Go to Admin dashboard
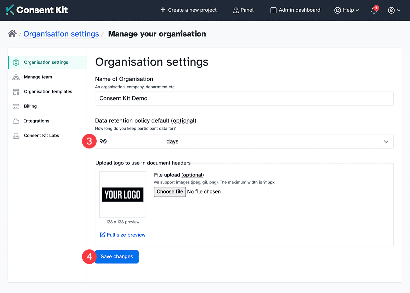The width and height of the screenshot is (410, 293). (295, 10)
